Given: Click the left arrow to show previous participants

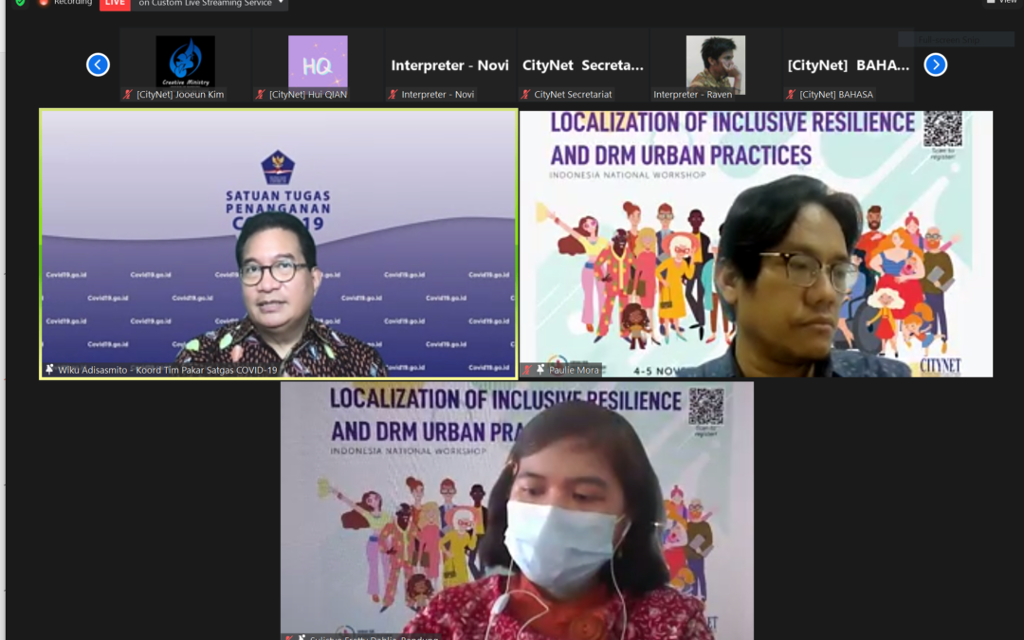Looking at the screenshot, I should point(98,64).
